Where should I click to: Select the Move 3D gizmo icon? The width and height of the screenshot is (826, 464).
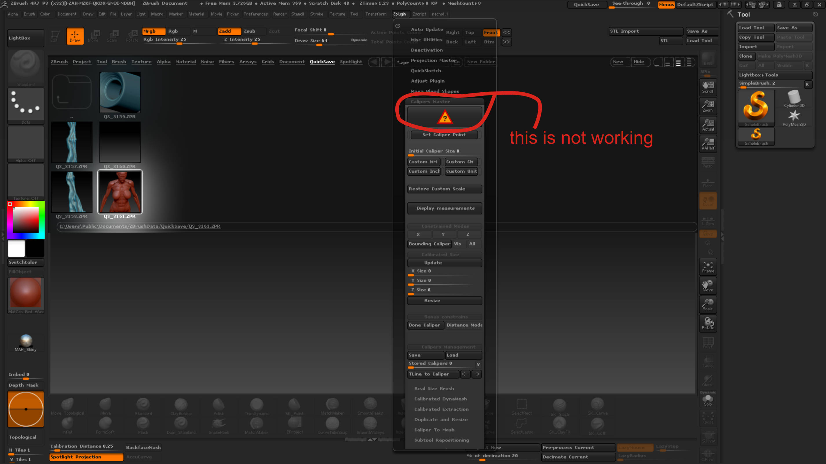[708, 286]
